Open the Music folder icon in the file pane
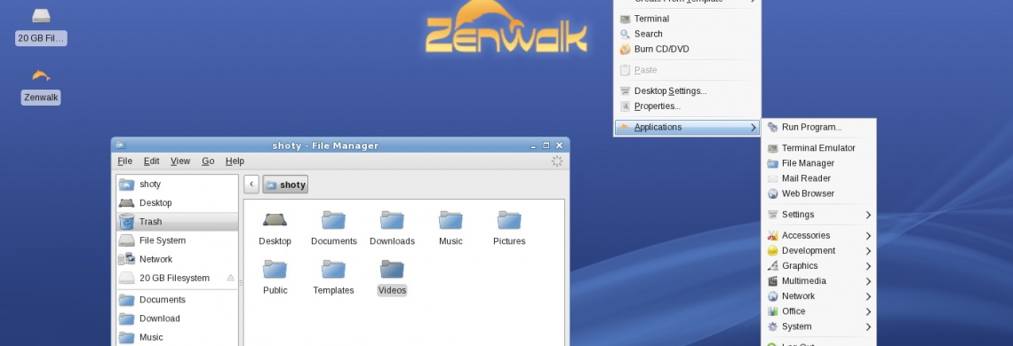Viewport: 1013px width, 346px height. (x=451, y=220)
